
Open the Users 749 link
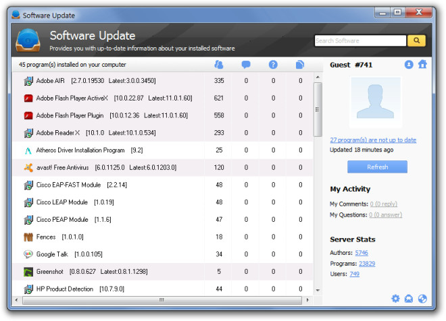point(354,274)
